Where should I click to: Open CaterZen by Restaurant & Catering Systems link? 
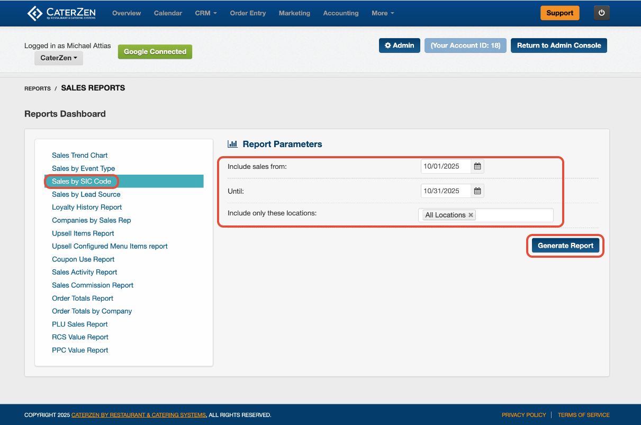(139, 415)
